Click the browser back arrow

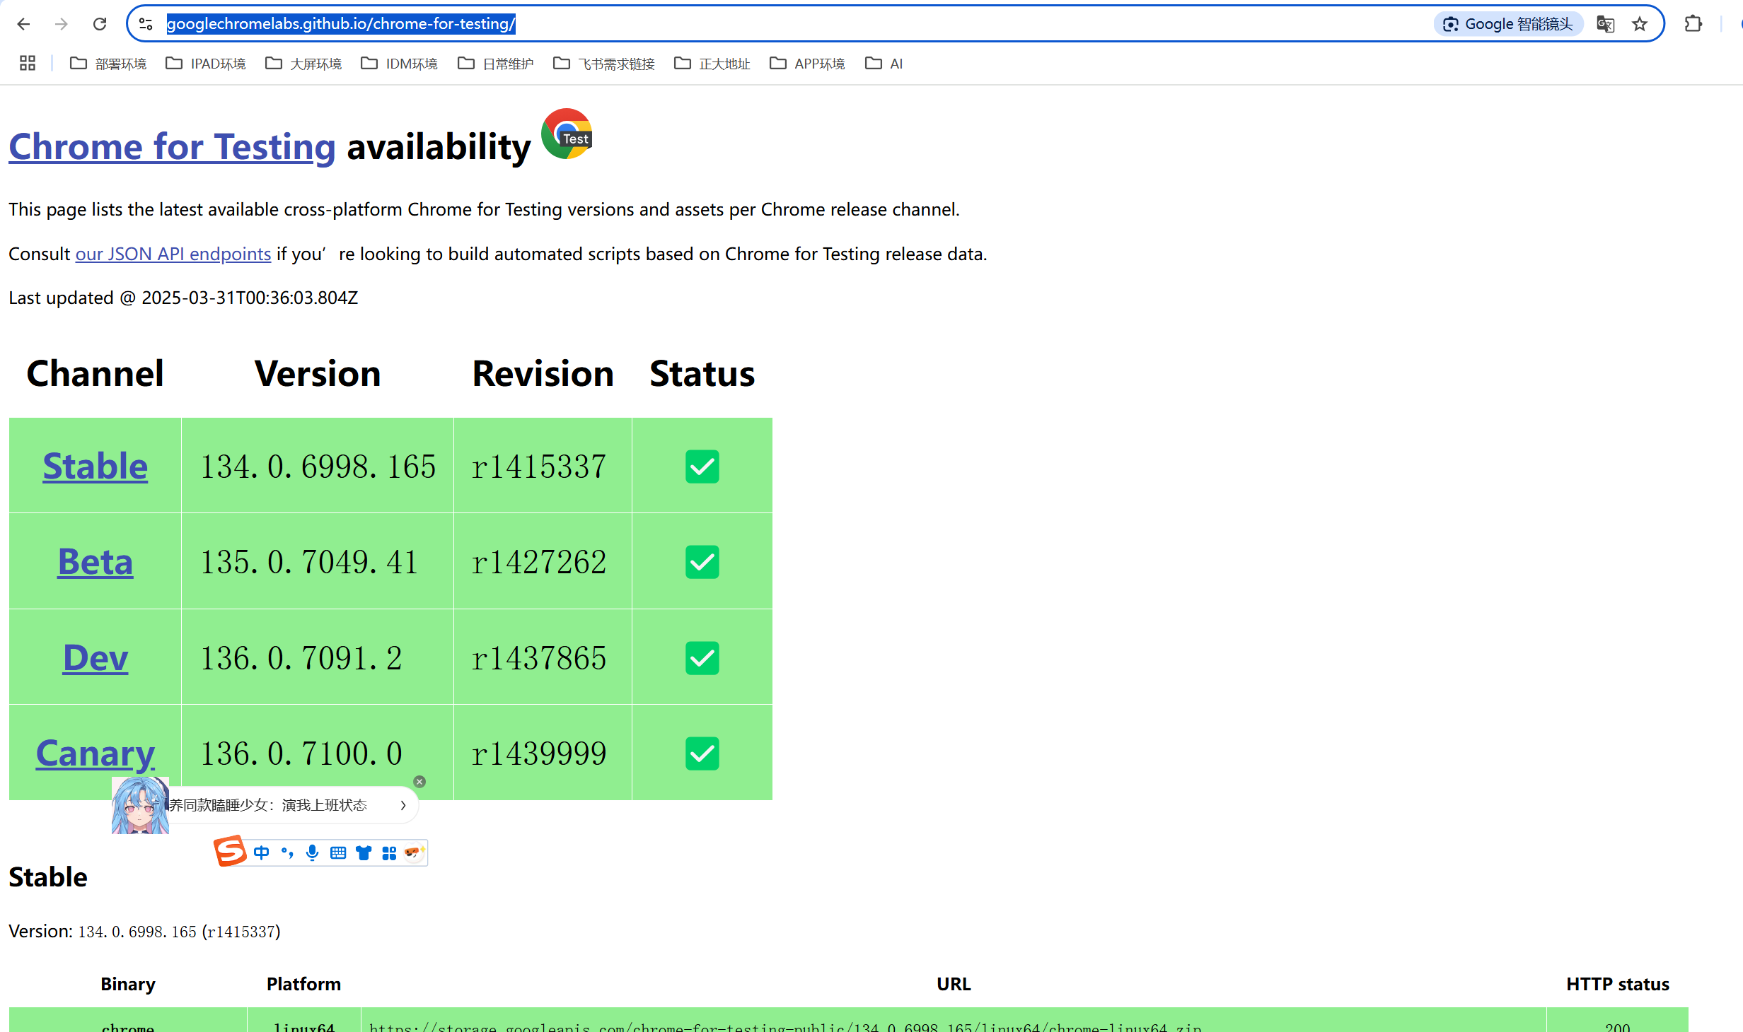click(x=23, y=24)
